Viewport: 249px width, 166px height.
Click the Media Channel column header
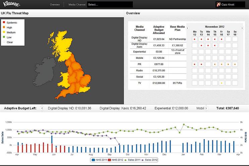pyautogui.click(x=140, y=28)
